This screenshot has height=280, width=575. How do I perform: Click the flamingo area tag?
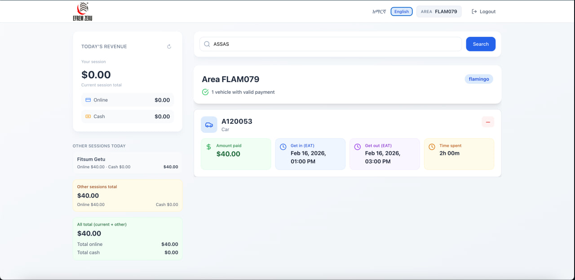pos(478,79)
